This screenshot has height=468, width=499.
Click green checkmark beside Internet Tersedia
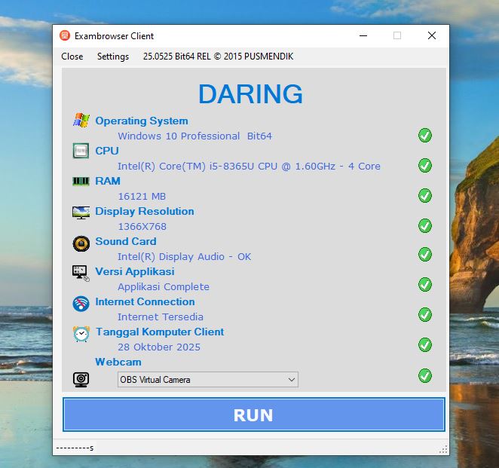425,315
